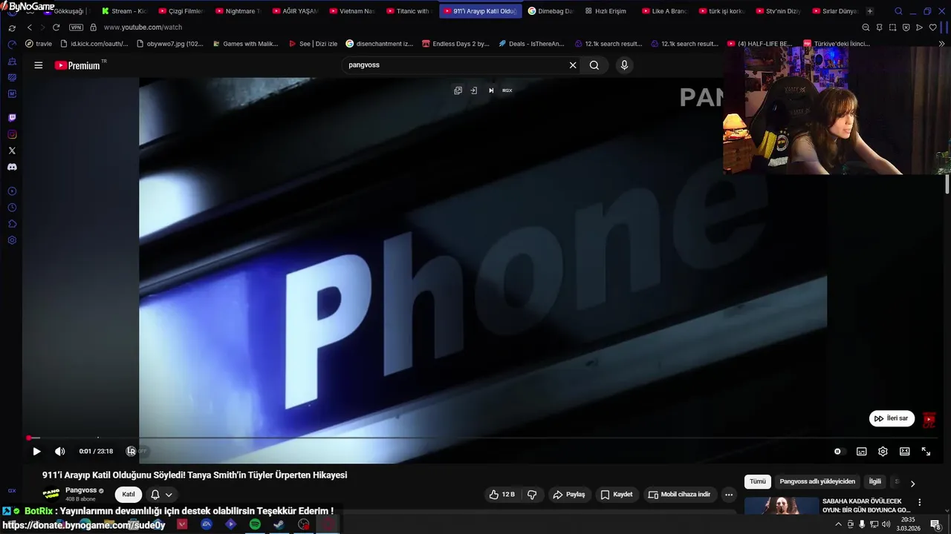This screenshot has width=951, height=534.
Task: Dislike the video
Action: [532, 495]
